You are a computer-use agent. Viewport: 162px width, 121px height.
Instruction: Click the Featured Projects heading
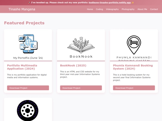24,23
